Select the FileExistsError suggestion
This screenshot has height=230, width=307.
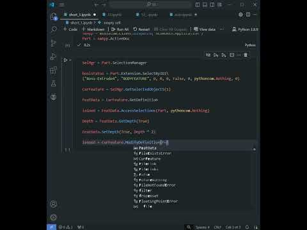[x=193, y=153]
